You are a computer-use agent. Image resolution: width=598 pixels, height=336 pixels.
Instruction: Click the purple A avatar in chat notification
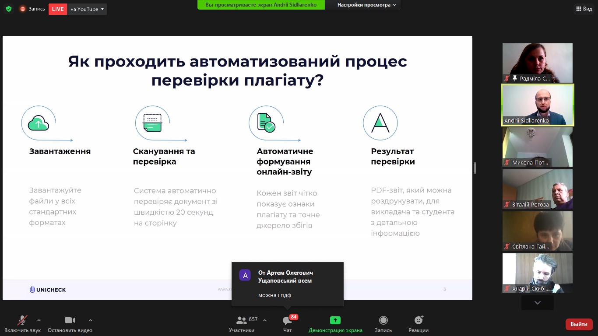245,275
